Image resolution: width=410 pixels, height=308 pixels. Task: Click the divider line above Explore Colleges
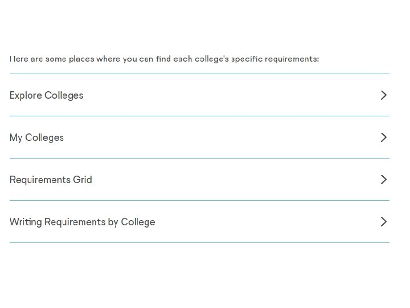click(x=199, y=74)
